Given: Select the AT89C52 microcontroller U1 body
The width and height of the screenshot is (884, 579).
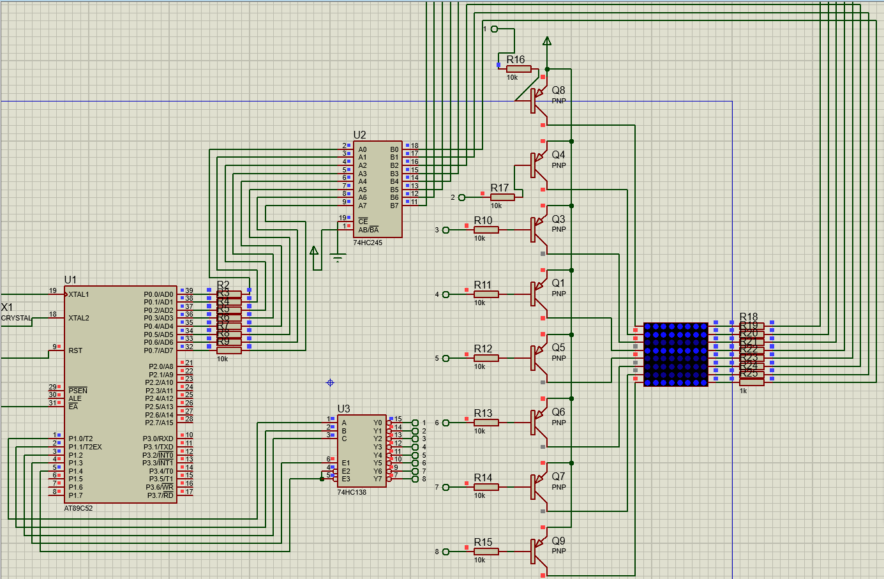Looking at the screenshot, I should 121,395.
